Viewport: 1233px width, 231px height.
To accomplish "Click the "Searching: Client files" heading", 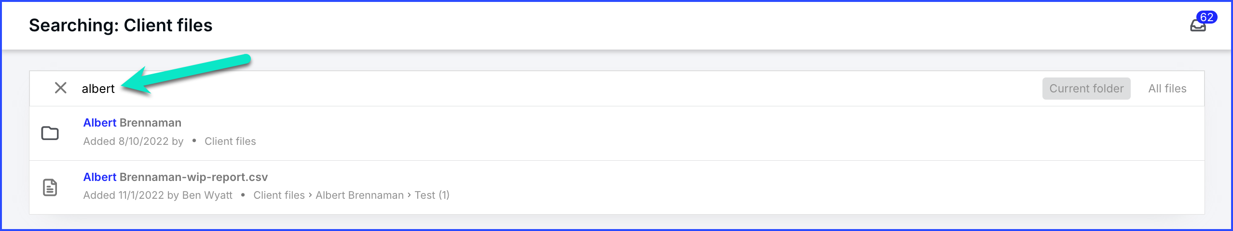I will tap(121, 26).
